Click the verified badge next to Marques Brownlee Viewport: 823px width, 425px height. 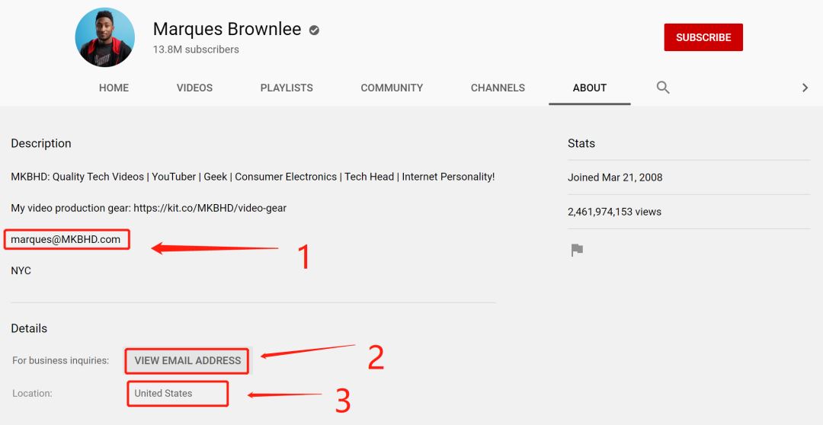pyautogui.click(x=314, y=30)
